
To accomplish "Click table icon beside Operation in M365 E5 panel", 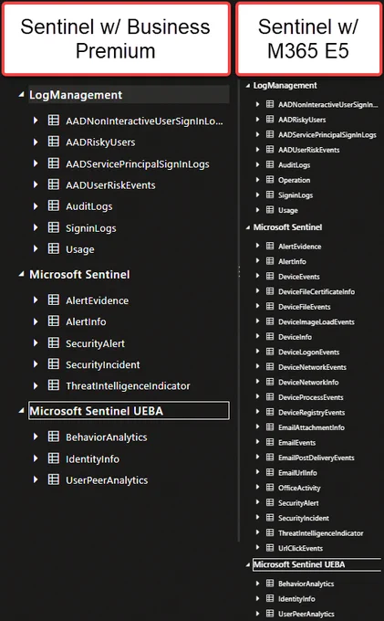I will coord(270,179).
